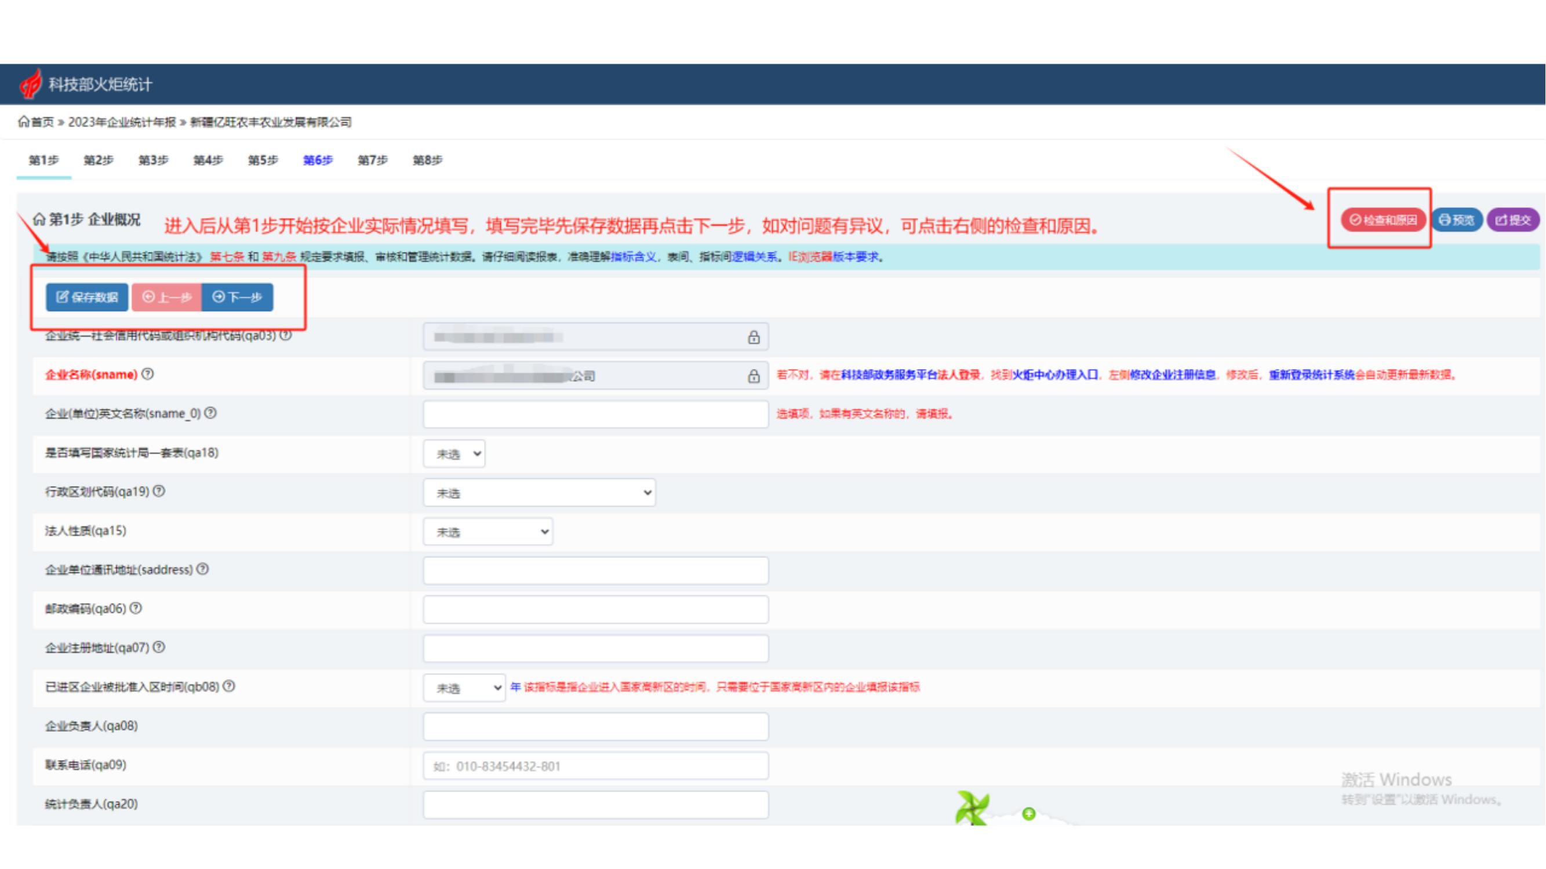Click the home icon in breadcrumb
This screenshot has height=869, width=1546.
click(x=23, y=122)
